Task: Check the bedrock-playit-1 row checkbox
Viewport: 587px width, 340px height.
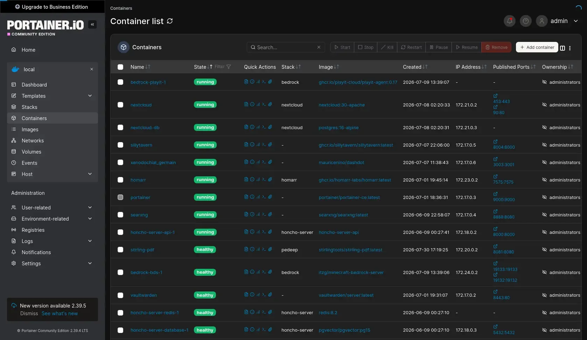Action: [x=120, y=82]
